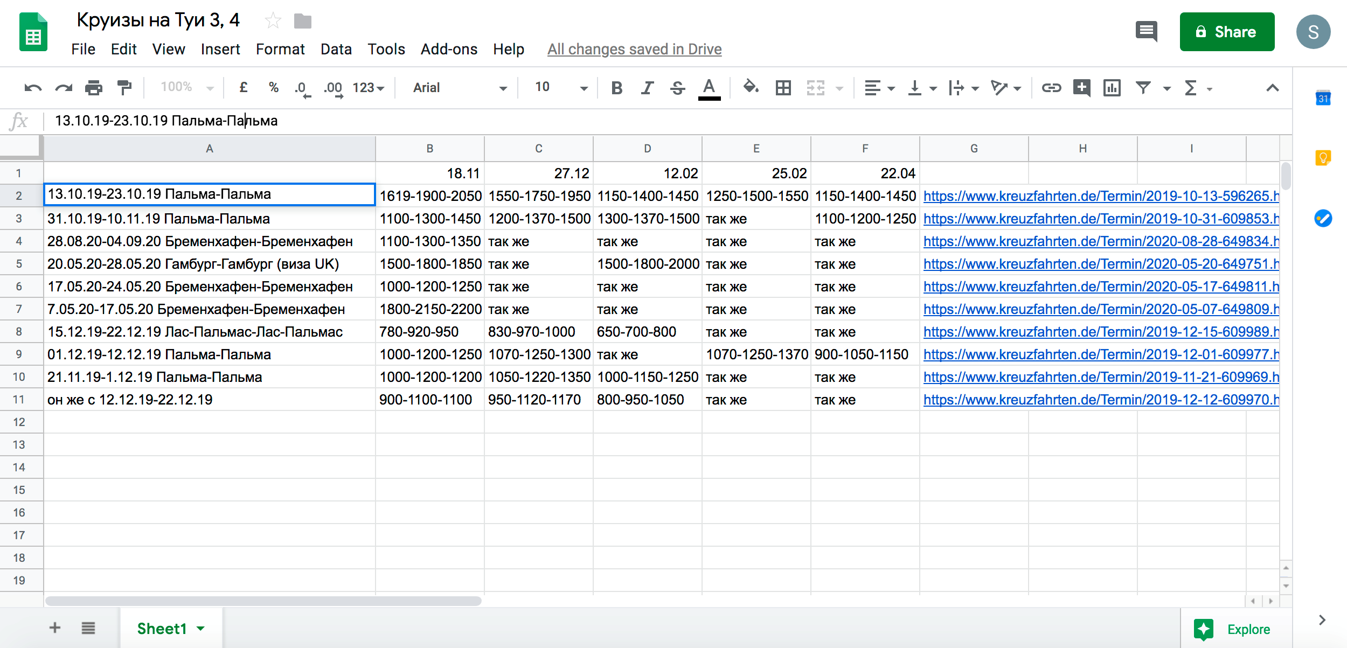Open the zoom 100% dropdown
The width and height of the screenshot is (1347, 648).
tap(187, 87)
